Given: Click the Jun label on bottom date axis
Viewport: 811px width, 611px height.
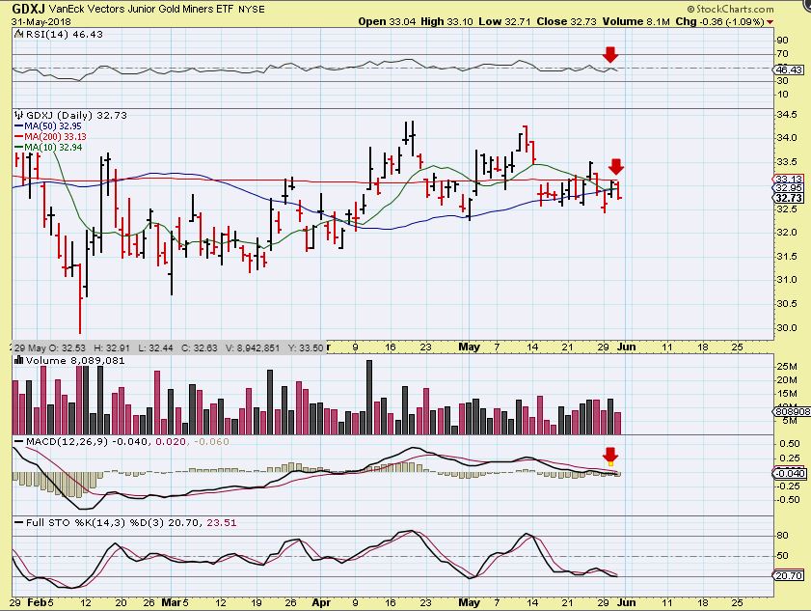Looking at the screenshot, I should click(627, 602).
